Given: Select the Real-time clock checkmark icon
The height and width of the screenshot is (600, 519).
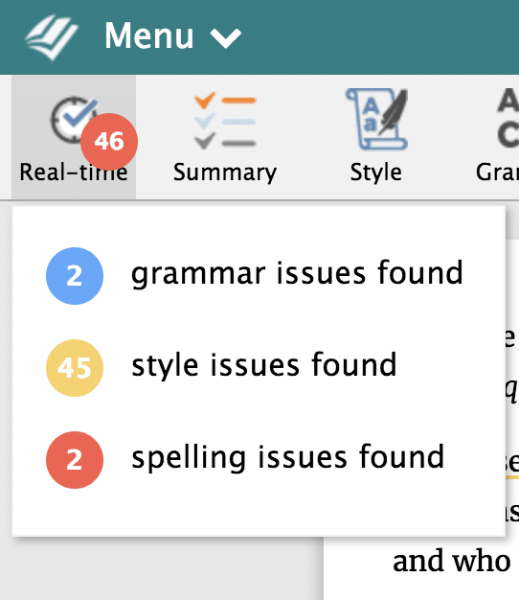Looking at the screenshot, I should point(74,120).
